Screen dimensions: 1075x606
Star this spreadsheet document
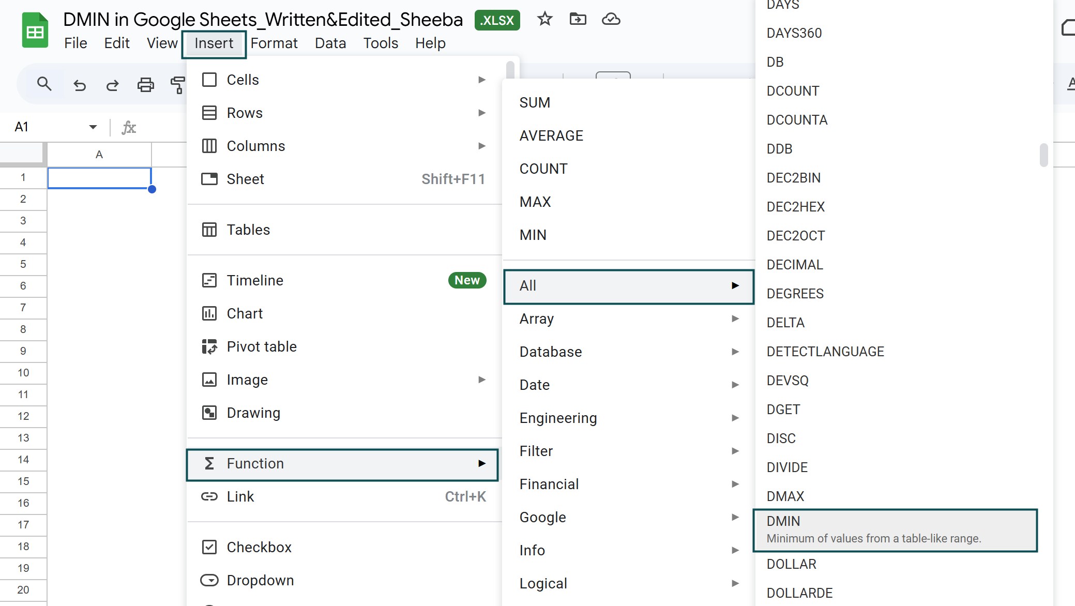(545, 20)
